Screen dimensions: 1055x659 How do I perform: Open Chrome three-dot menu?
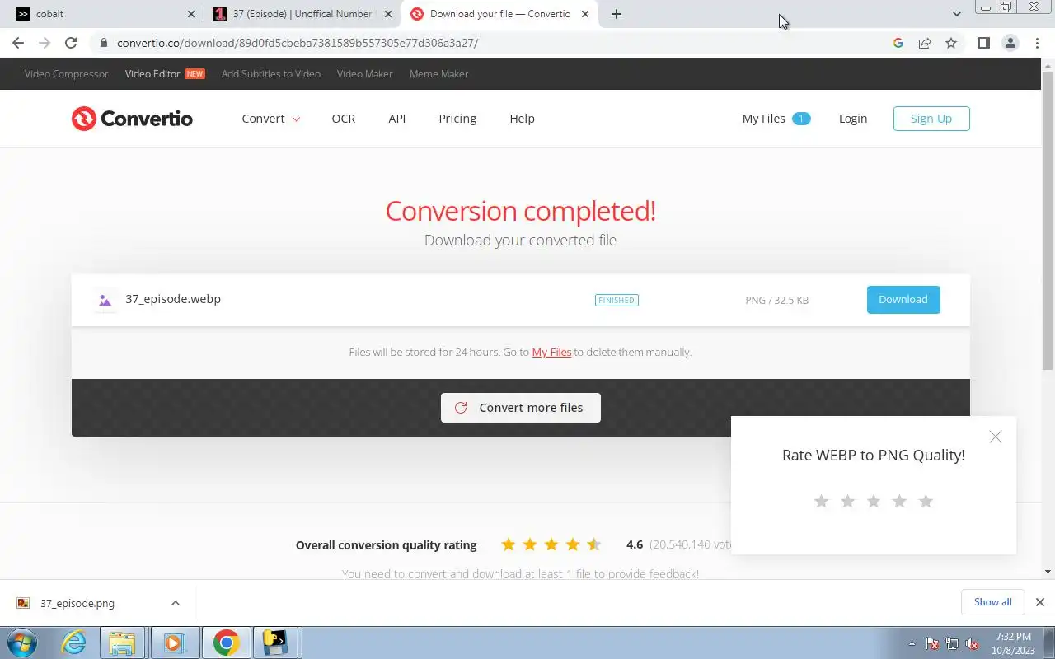[1037, 43]
